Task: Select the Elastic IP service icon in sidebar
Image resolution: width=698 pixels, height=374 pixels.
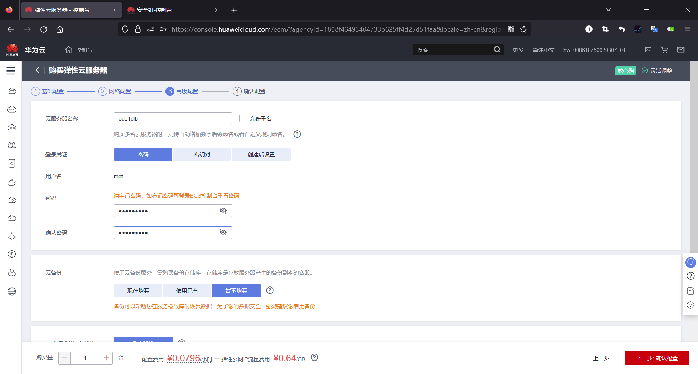Action: click(12, 254)
